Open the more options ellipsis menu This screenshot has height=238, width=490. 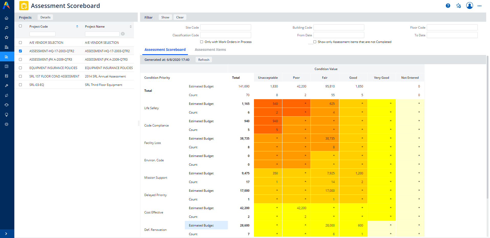point(480,6)
